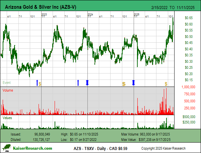Click the red Volume panel label

click(x=8, y=90)
